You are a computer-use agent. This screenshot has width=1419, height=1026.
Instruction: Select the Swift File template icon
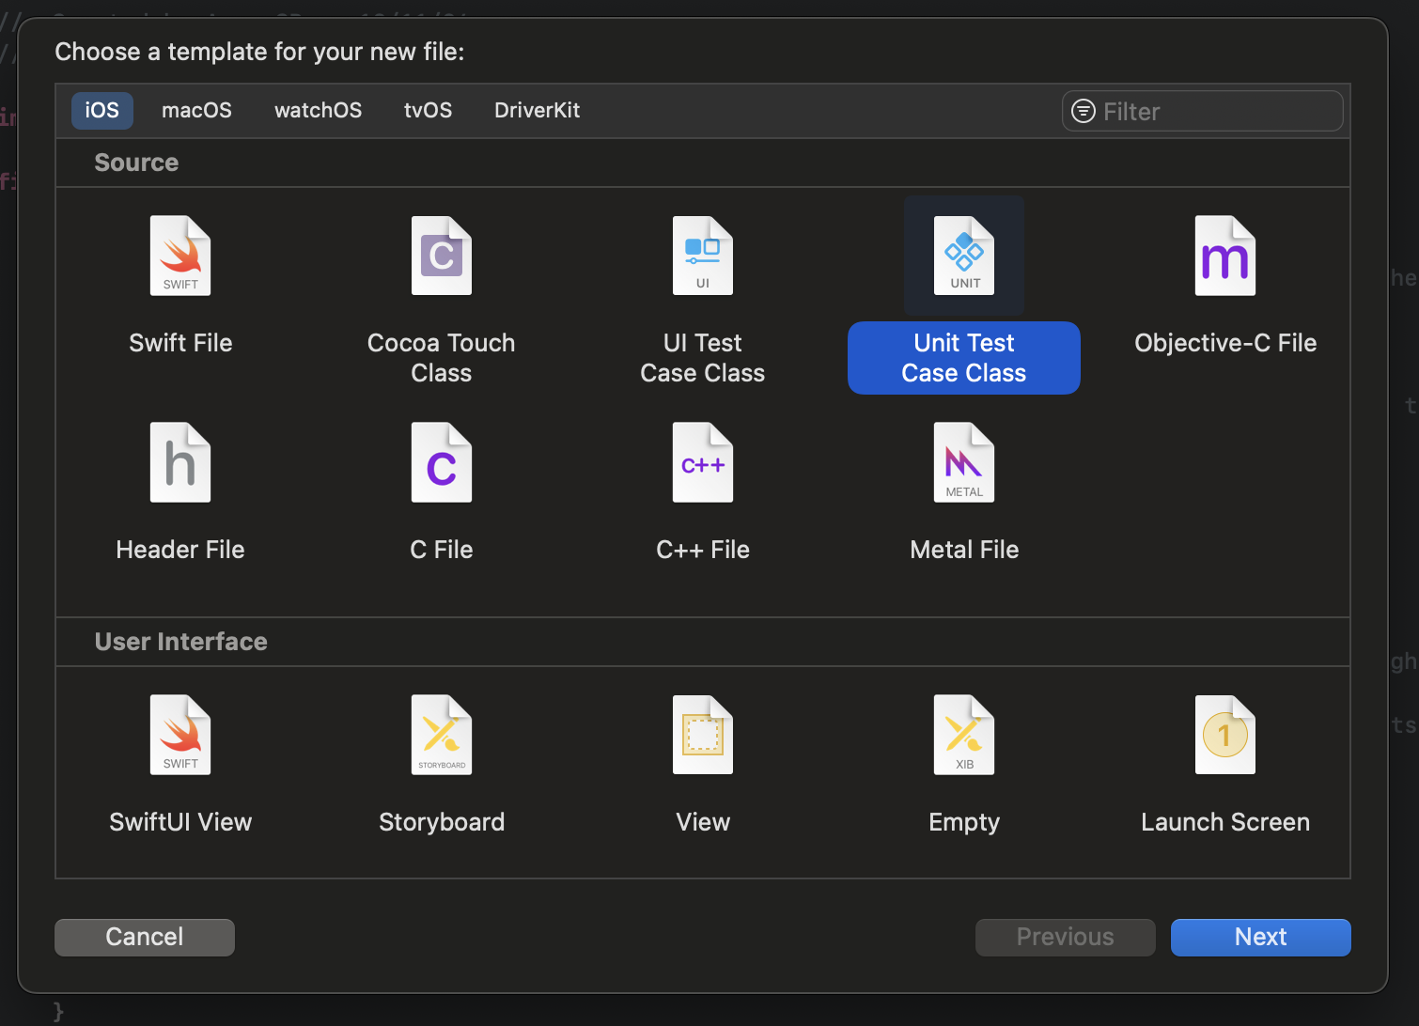tap(180, 256)
